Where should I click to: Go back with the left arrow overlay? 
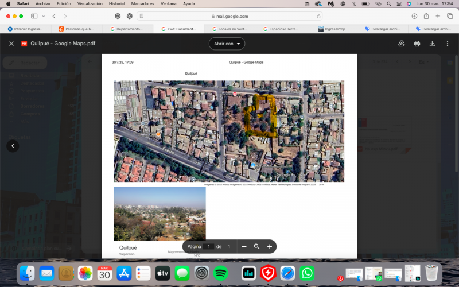pos(13,146)
